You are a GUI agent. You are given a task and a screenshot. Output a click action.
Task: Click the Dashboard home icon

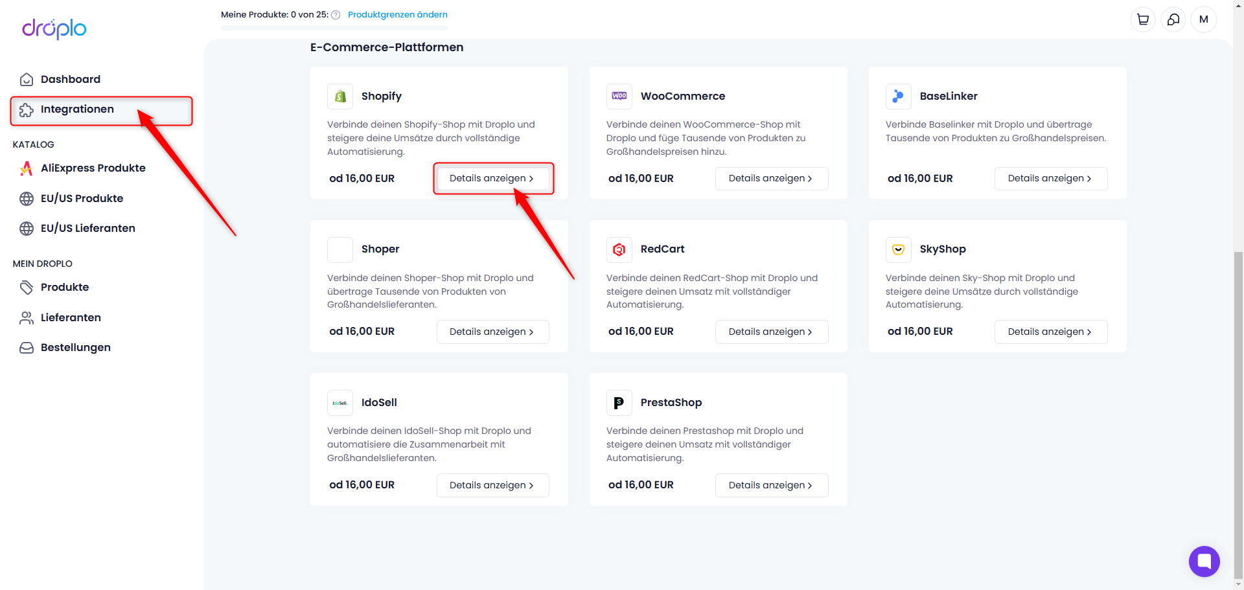pos(27,80)
